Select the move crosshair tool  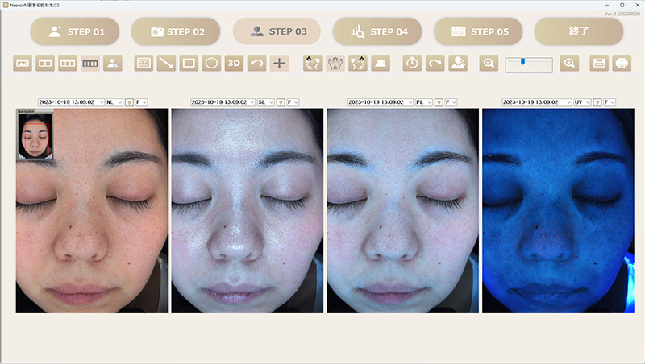click(279, 63)
